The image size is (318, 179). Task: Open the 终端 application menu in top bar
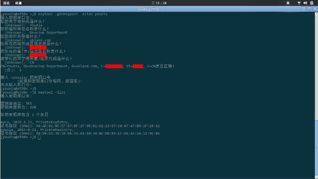(19, 3)
